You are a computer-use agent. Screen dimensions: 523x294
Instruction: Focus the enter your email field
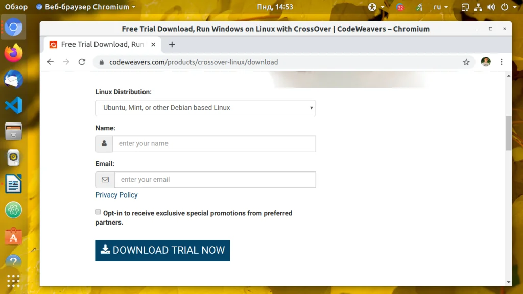(x=215, y=180)
